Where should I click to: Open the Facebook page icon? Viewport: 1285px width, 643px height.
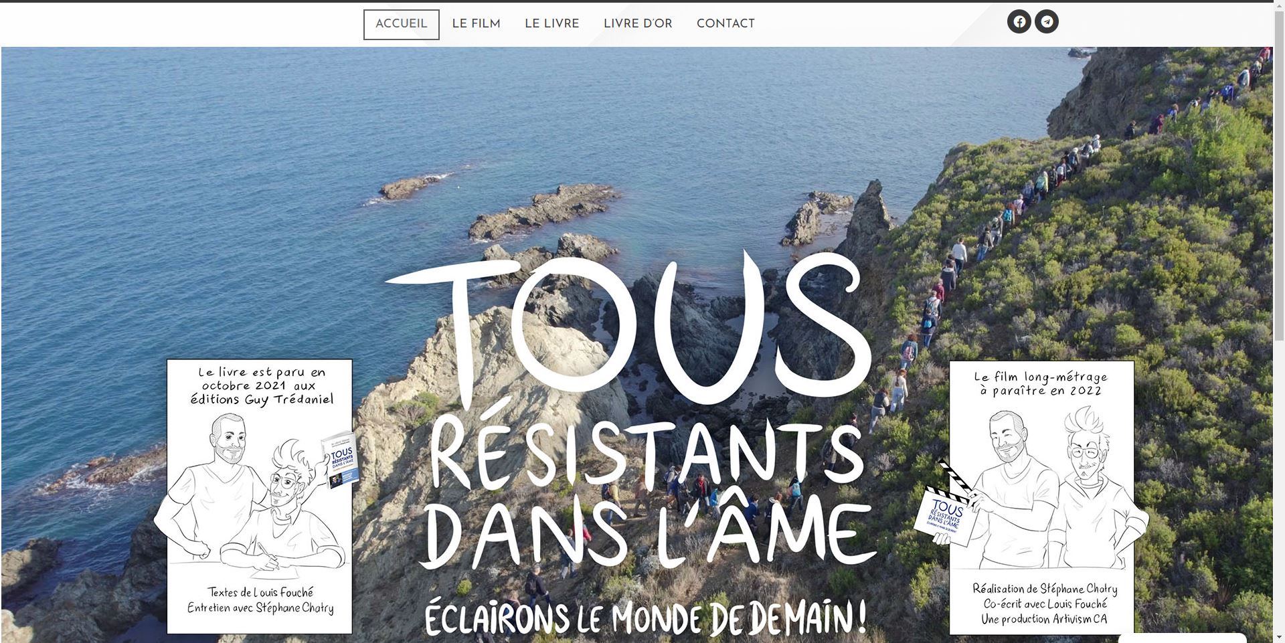click(1019, 21)
